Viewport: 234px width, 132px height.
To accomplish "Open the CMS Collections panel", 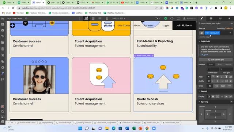I will coord(3,49).
